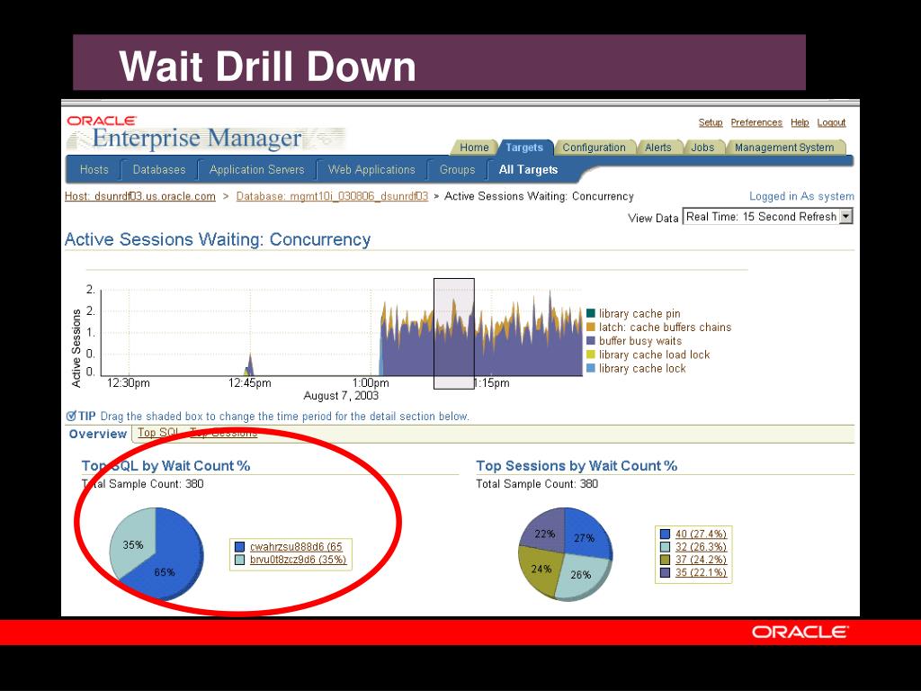921x691 pixels.
Task: Open session 35 (22.1%) link
Action: coord(701,573)
